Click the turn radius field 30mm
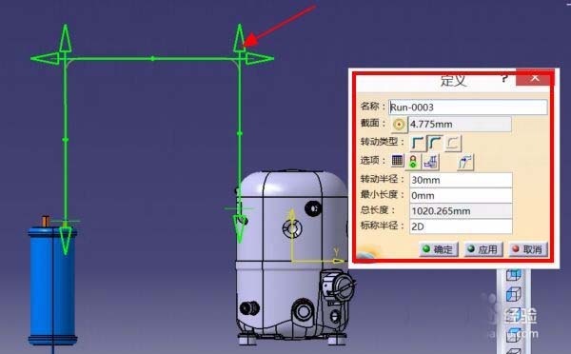The image size is (571, 354). click(x=461, y=180)
